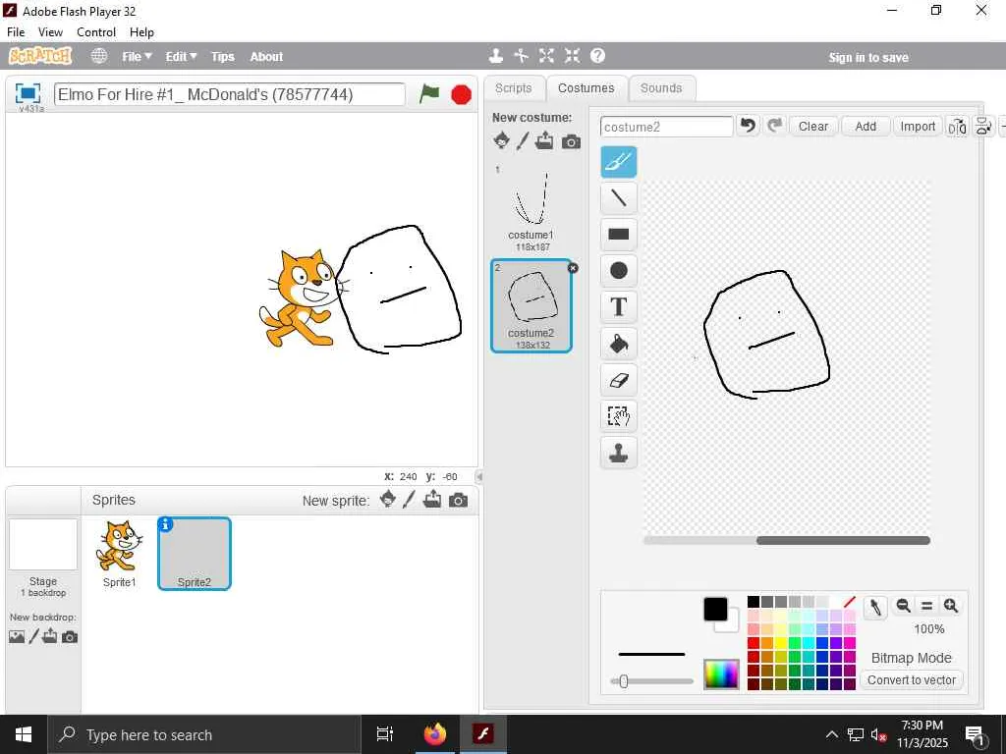Open the Scratch File dropdown
The image size is (1006, 754).
coord(137,56)
